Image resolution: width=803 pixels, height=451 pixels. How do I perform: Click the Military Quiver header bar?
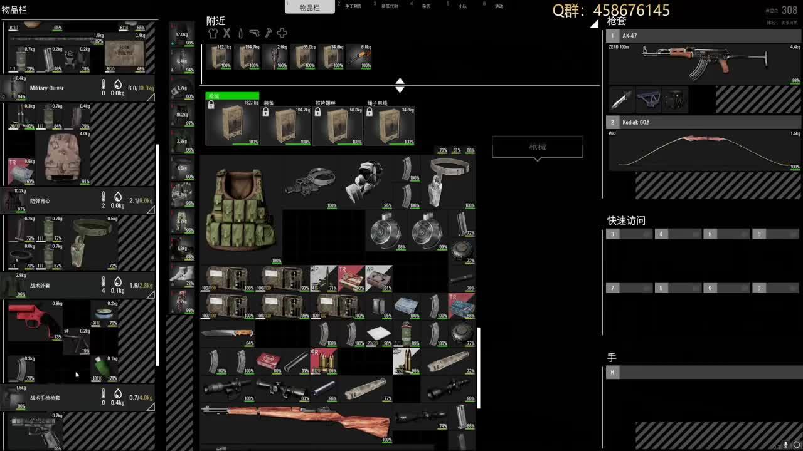tap(78, 88)
